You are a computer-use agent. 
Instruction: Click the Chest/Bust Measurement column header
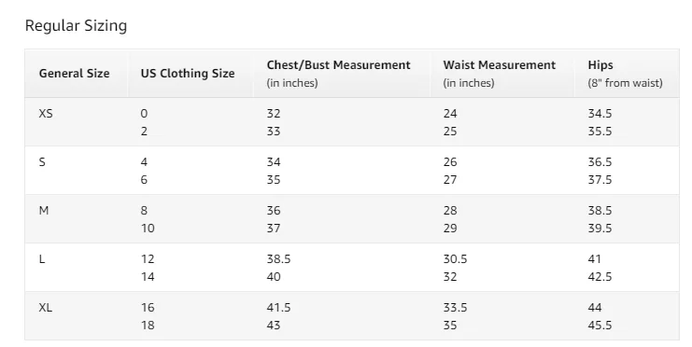338,65
